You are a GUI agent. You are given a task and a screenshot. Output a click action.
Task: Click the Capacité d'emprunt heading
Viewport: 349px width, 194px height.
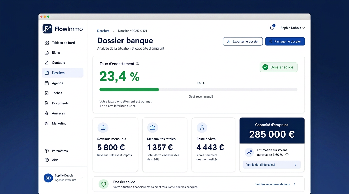point(272,125)
